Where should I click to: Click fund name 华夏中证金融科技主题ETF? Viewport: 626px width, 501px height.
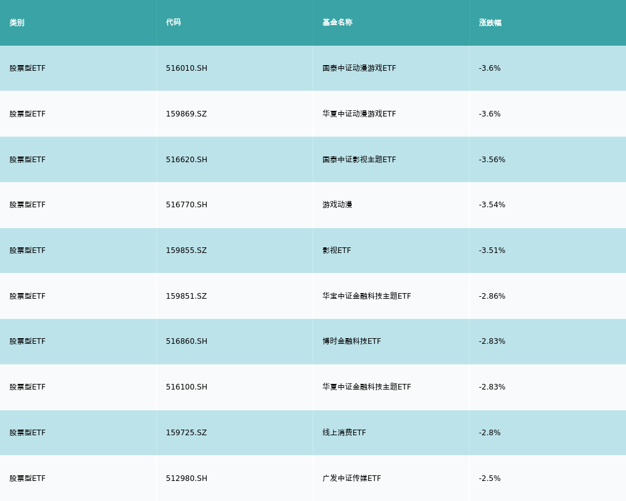point(366,387)
